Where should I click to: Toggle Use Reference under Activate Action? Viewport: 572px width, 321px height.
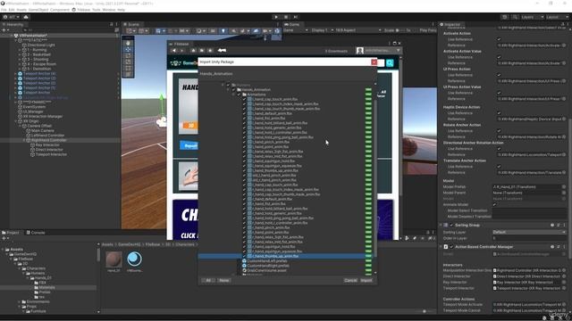[x=499, y=39]
